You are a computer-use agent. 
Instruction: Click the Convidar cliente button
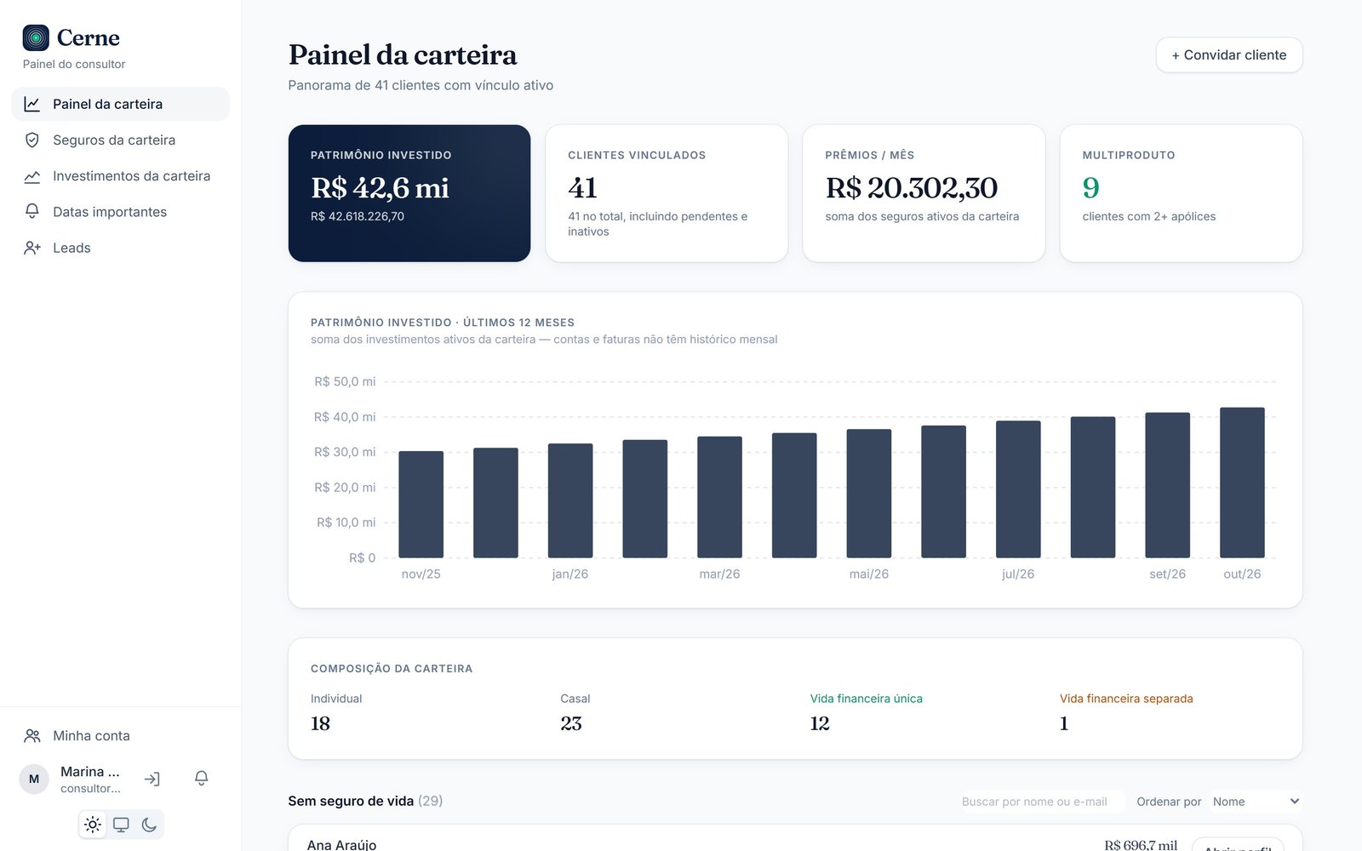(1229, 55)
